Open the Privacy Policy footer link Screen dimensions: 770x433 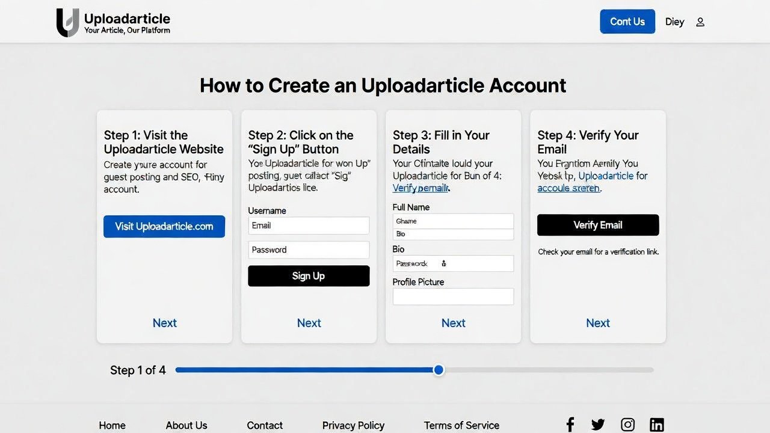tap(353, 425)
